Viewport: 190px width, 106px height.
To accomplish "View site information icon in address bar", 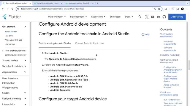I will (x=18, y=9).
